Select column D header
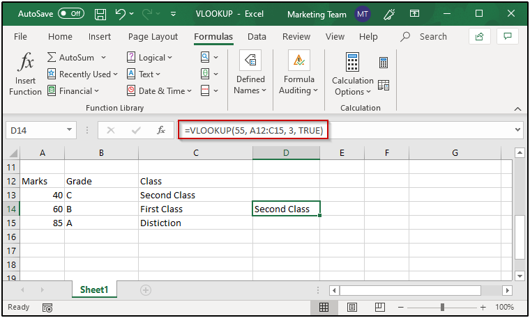This screenshot has width=530, height=318. pos(286,153)
